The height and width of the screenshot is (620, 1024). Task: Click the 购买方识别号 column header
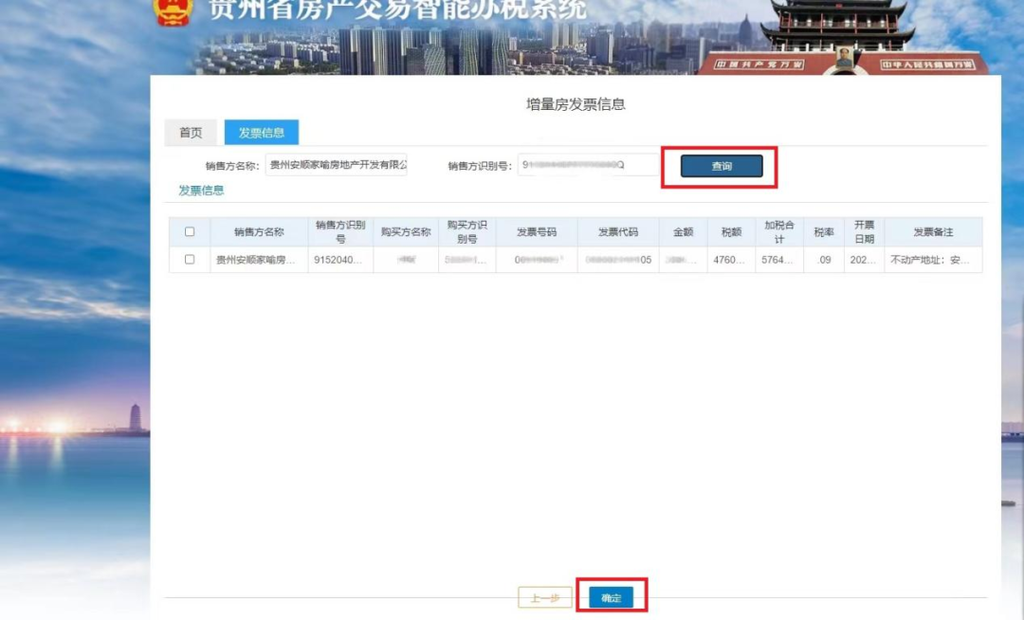pyautogui.click(x=467, y=231)
